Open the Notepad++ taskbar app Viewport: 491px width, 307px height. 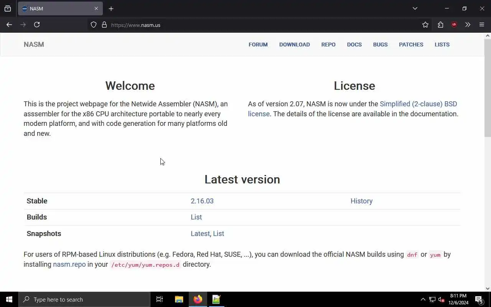(x=216, y=299)
